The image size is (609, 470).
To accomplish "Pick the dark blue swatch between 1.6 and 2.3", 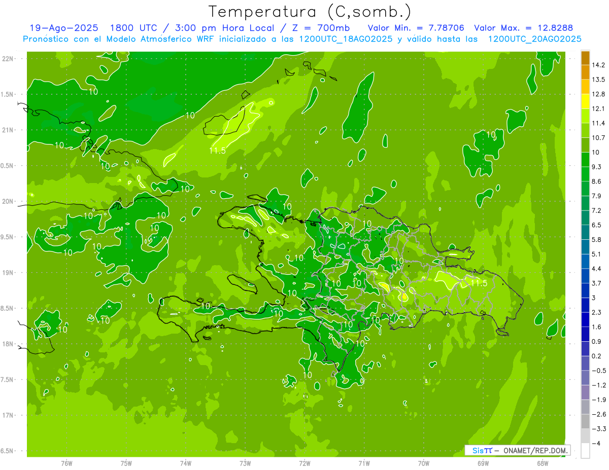I will (x=585, y=320).
